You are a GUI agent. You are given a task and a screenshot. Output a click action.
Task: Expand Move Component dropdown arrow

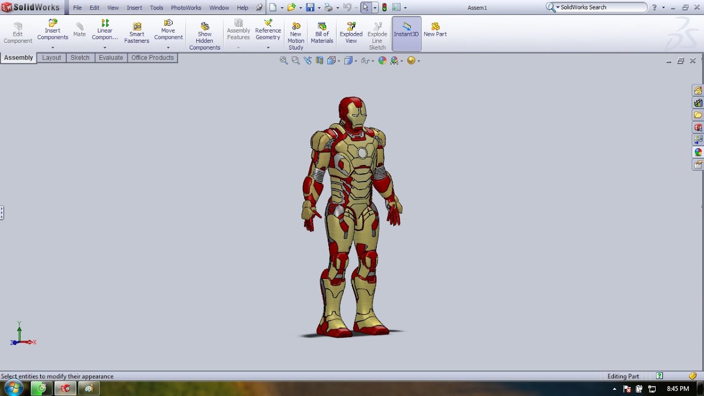[168, 47]
